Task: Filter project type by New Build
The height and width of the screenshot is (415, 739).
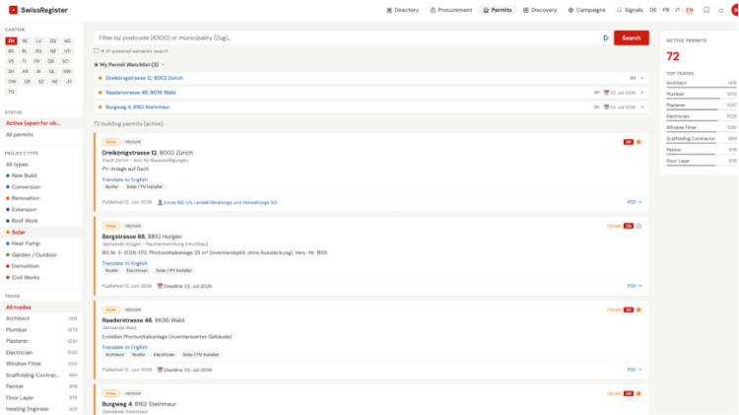Action: [41, 175]
